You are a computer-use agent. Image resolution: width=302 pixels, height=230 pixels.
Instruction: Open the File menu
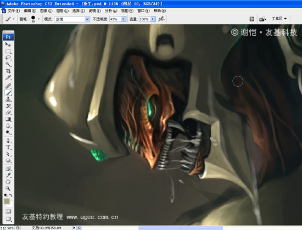14,11
